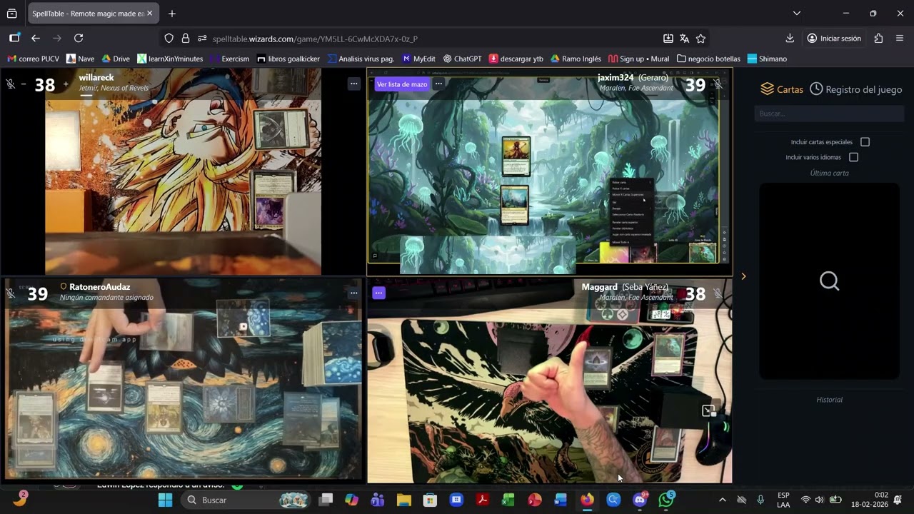Select the player name willareck
Screen dimensions: 914x514
[x=96, y=77]
